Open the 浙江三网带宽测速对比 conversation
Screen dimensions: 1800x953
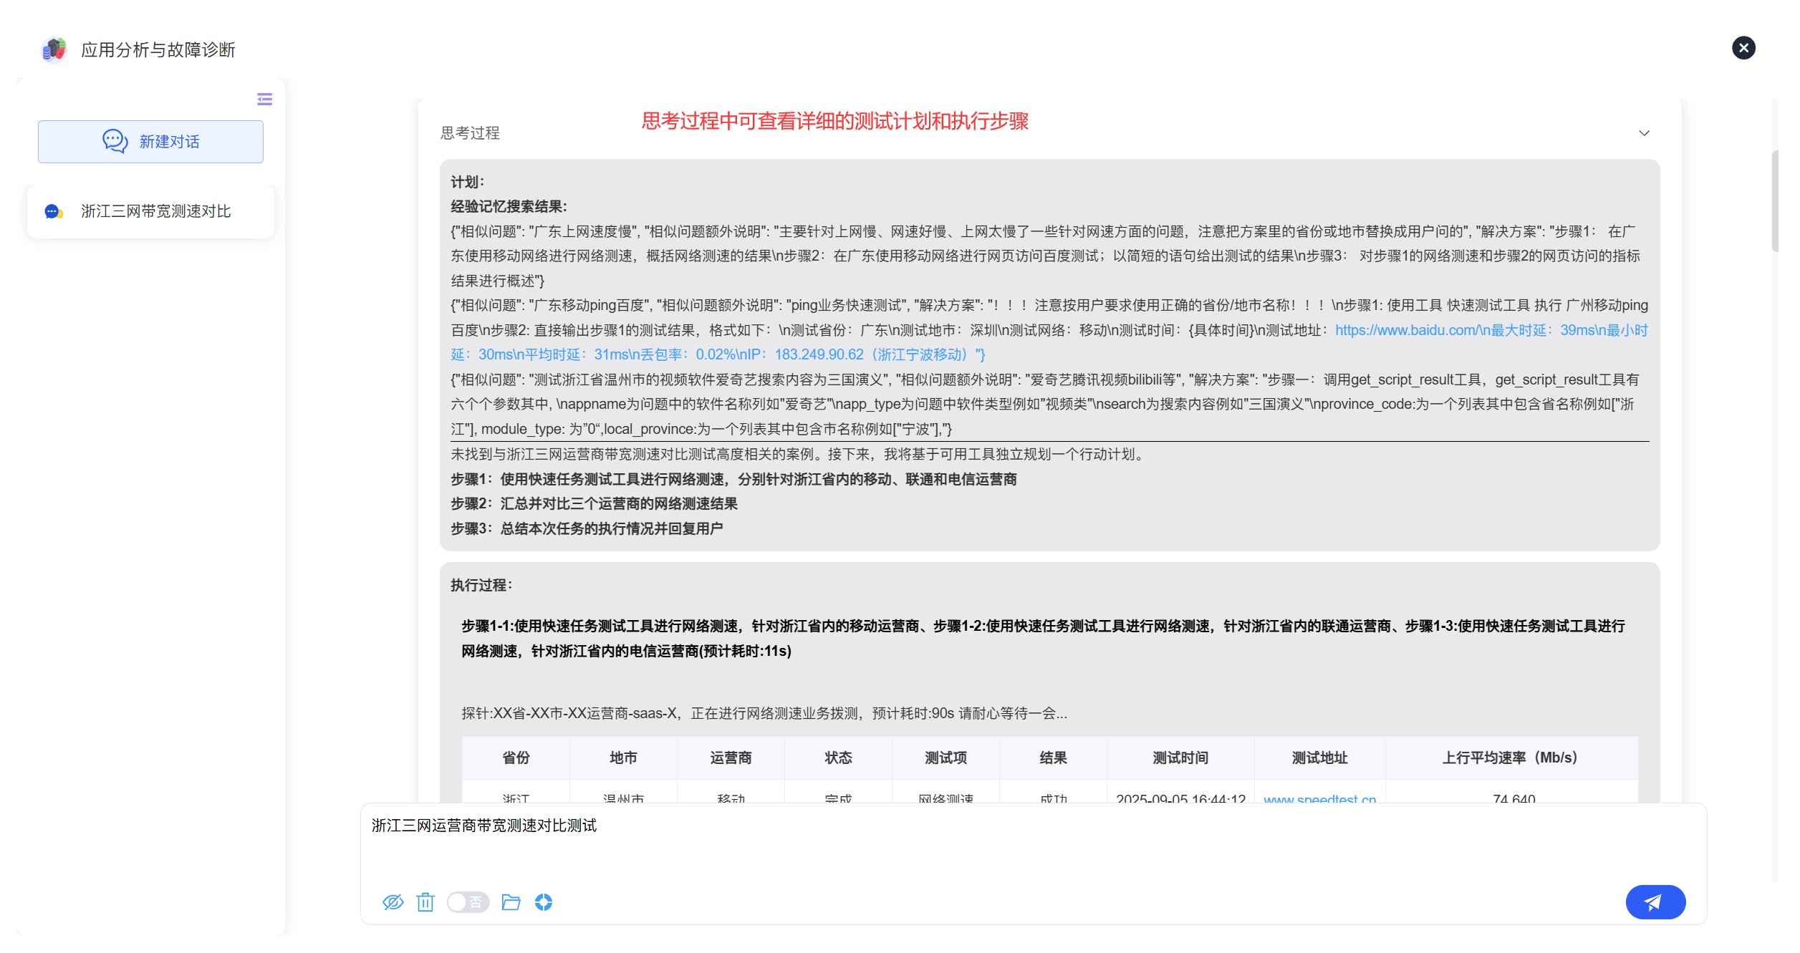point(150,211)
